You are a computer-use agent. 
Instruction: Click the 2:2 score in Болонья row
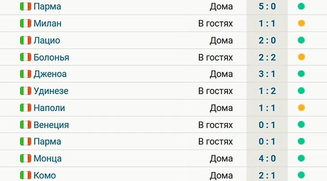pos(267,58)
